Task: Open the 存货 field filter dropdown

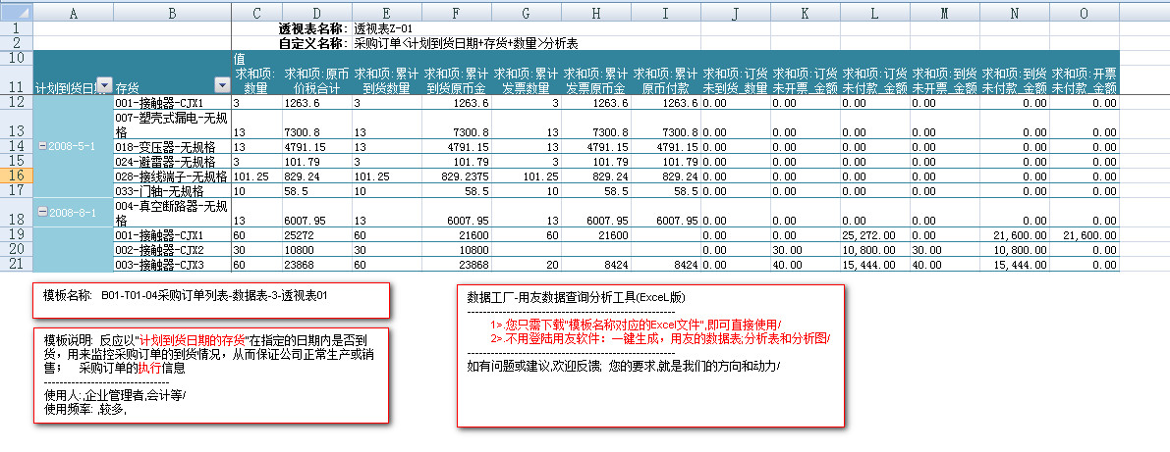Action: point(221,87)
